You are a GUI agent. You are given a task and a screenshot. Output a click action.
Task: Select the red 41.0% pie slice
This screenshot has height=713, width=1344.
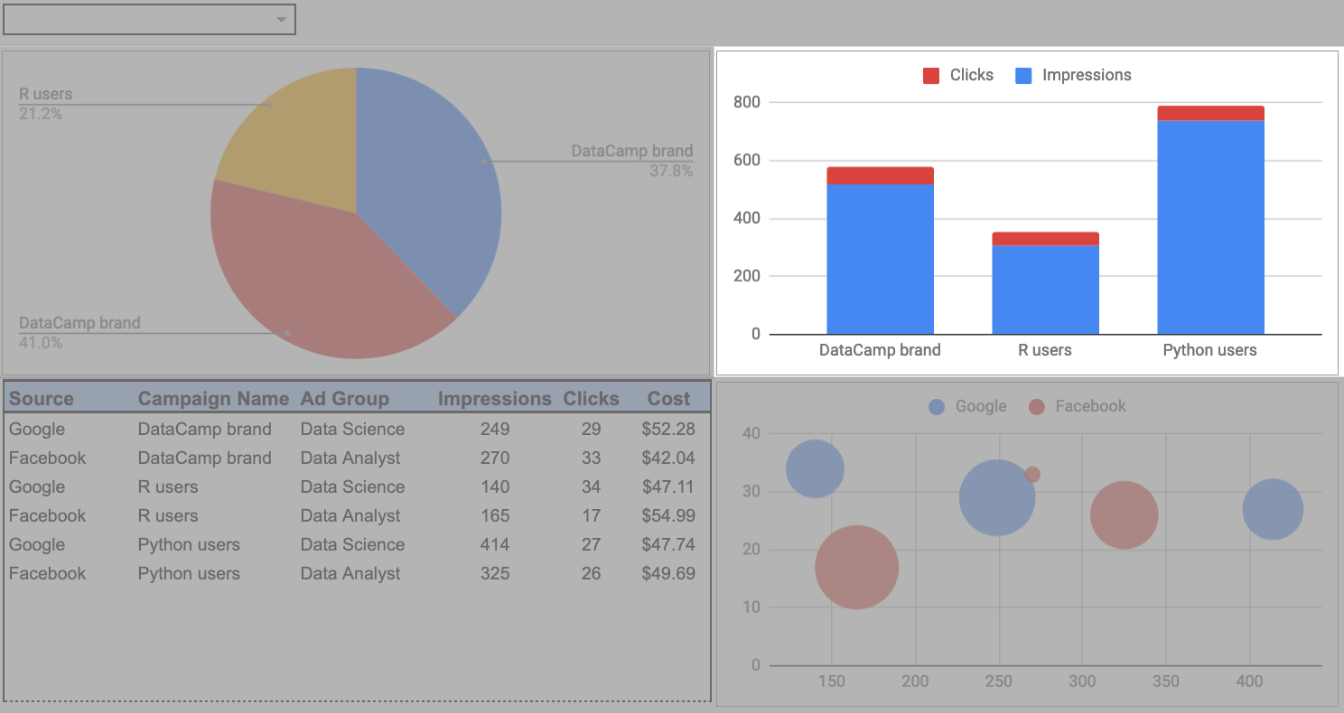(316, 280)
